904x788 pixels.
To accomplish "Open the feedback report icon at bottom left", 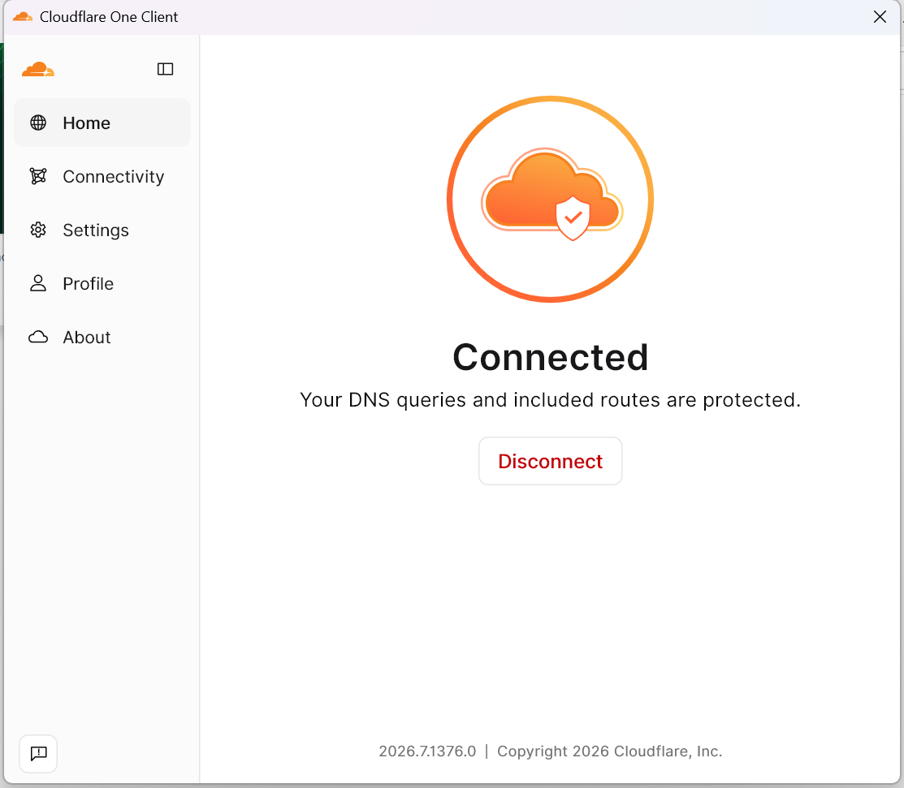I will (x=38, y=753).
